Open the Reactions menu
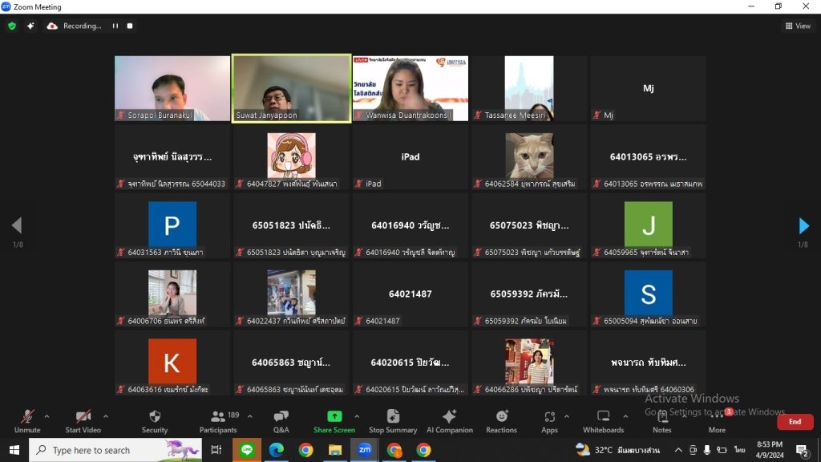The height and width of the screenshot is (462, 821). pos(501,422)
